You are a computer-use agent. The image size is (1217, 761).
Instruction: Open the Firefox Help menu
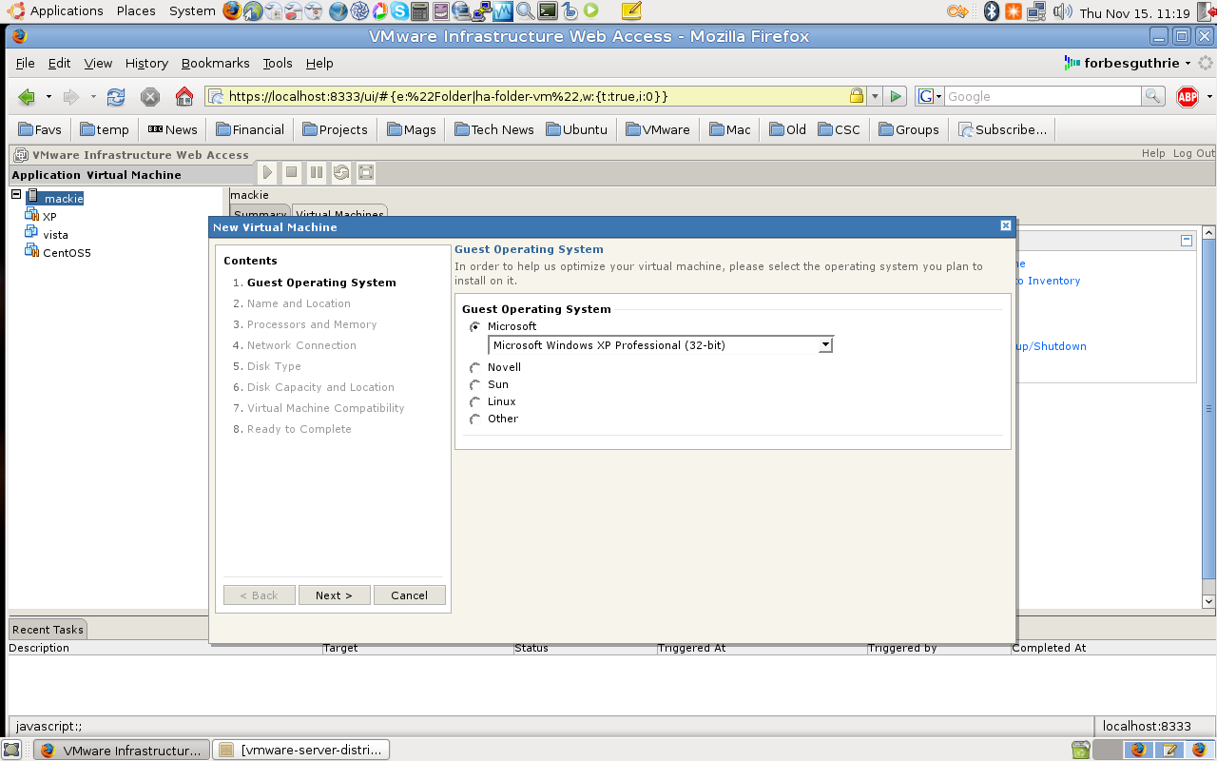tap(319, 63)
